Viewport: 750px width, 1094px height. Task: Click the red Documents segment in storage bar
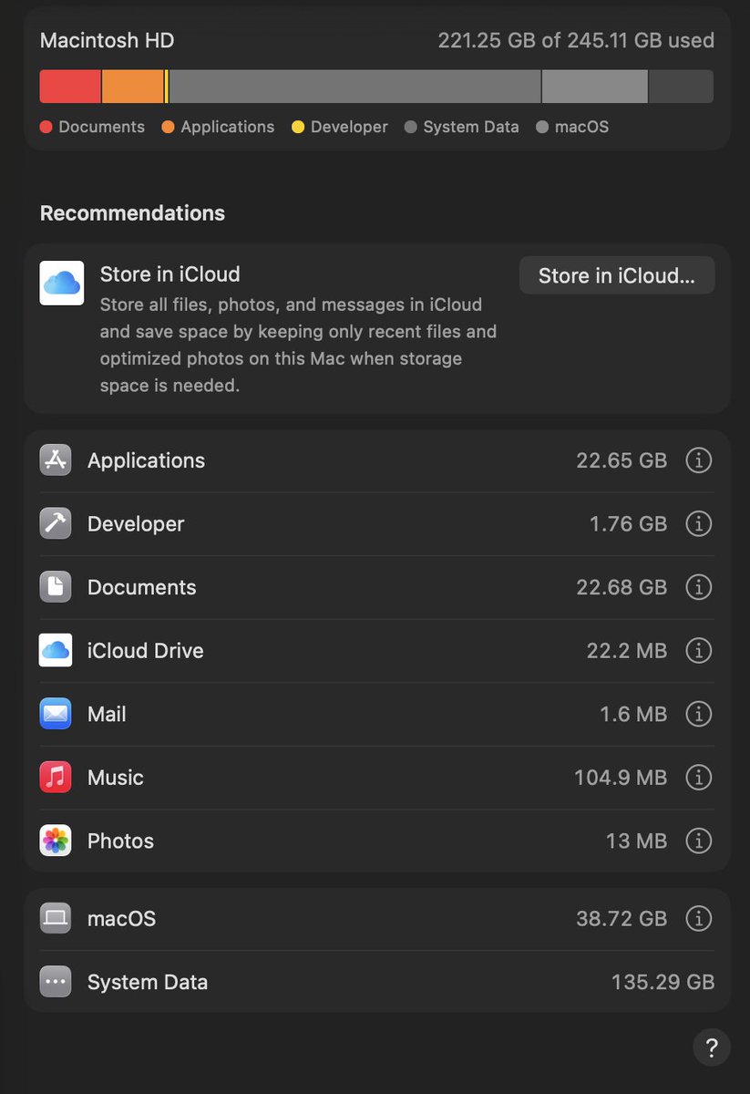click(x=70, y=87)
